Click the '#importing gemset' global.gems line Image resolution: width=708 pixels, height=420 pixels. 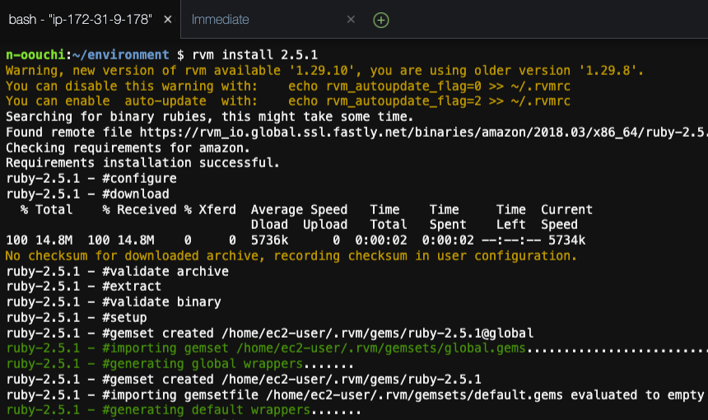click(x=356, y=348)
